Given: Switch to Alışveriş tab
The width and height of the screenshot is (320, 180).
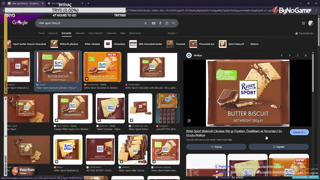Looking at the screenshot, I should click(x=53, y=33).
